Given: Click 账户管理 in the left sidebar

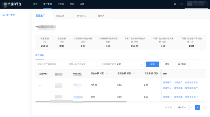Looking at the screenshot, I should click(x=10, y=15).
